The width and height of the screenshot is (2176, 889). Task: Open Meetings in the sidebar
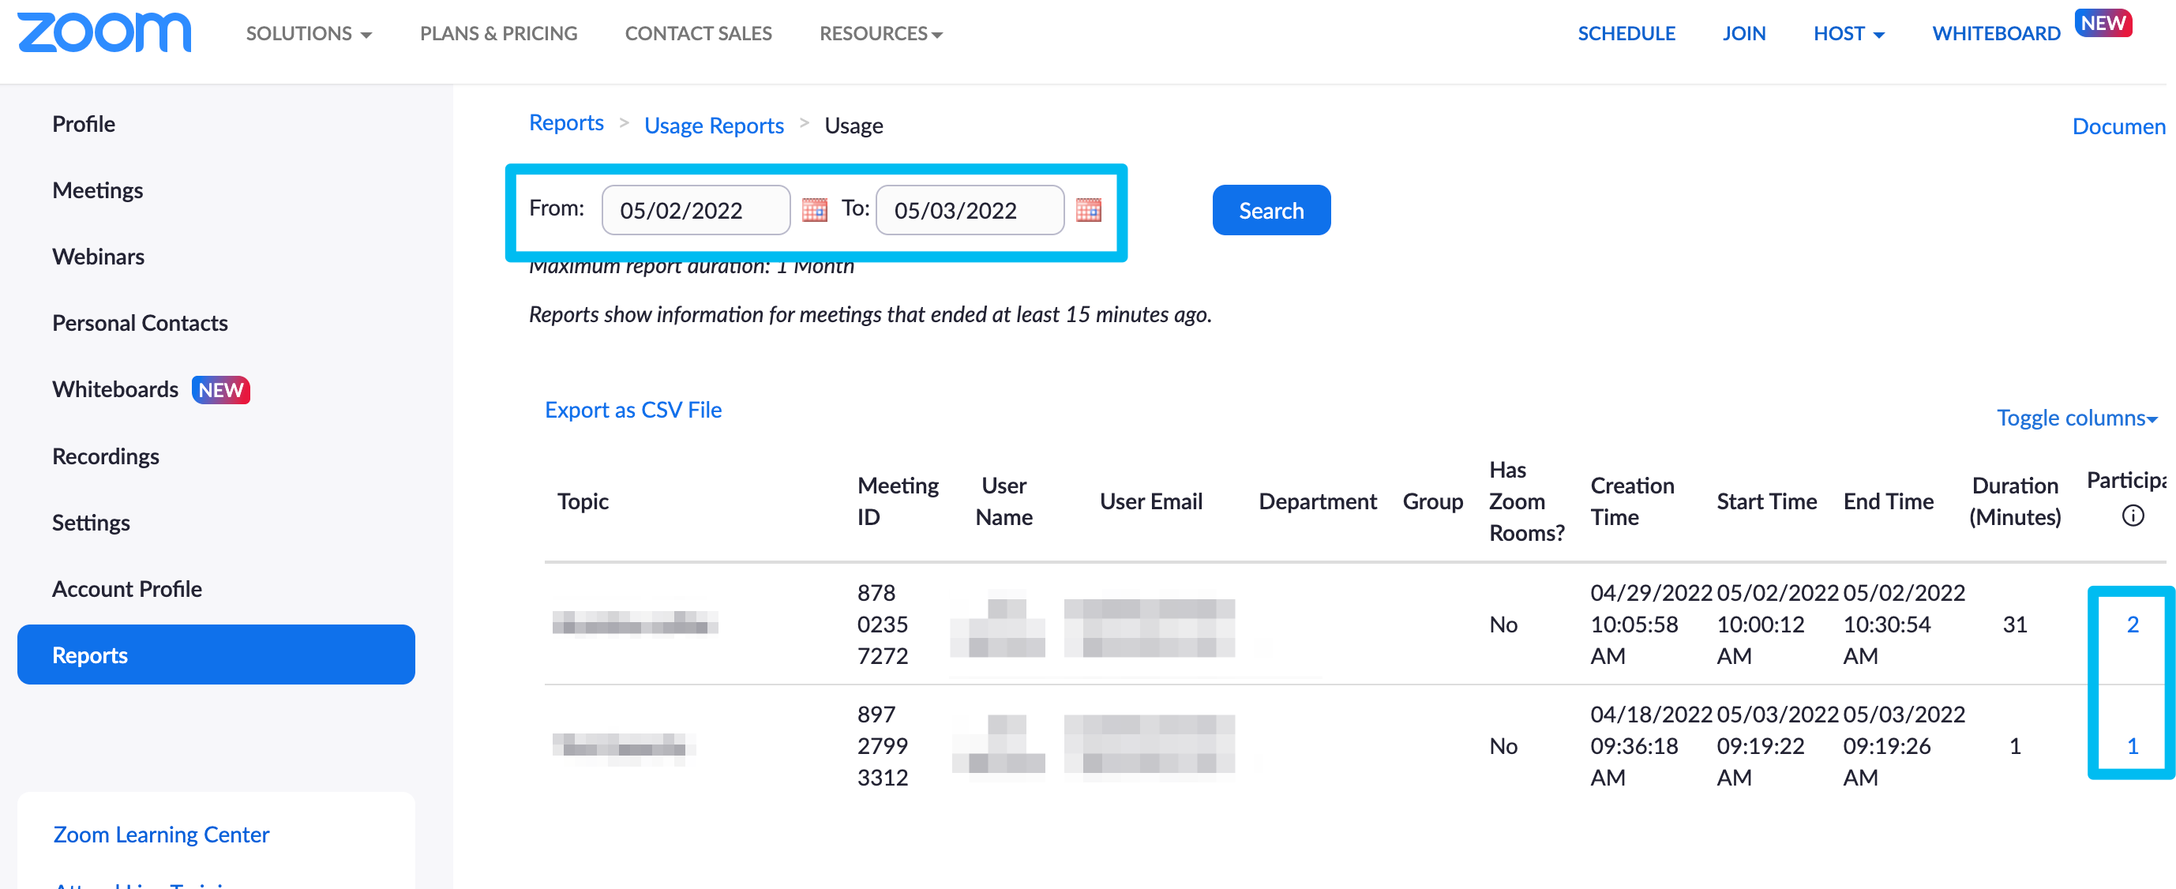tap(97, 190)
